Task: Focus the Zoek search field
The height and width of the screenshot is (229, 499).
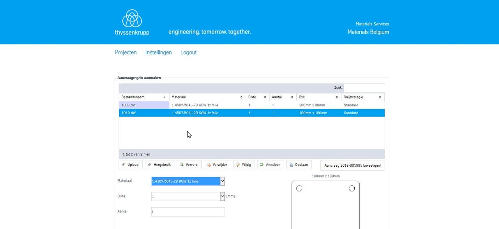Action: click(364, 88)
